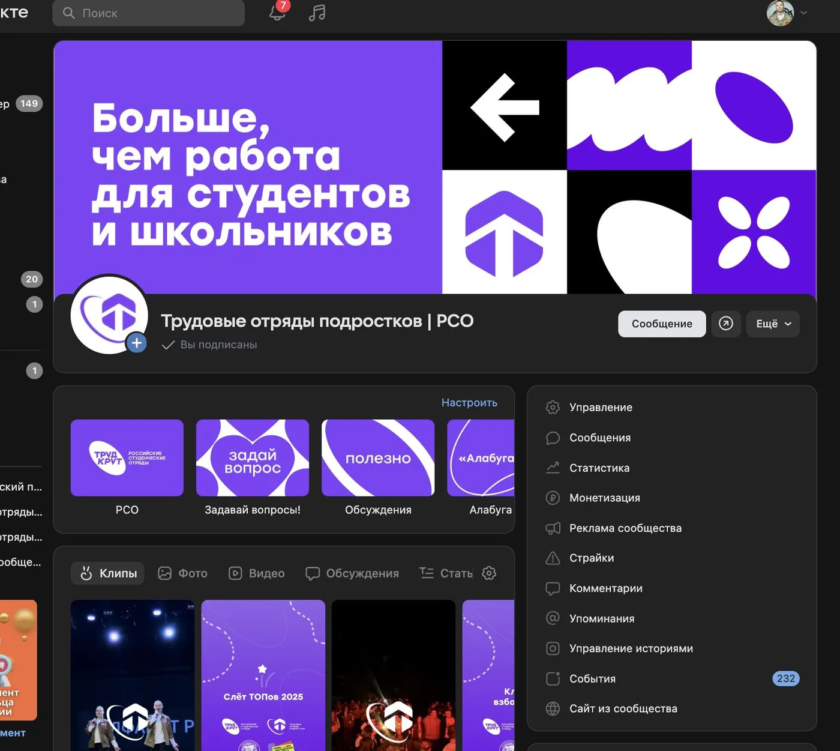Click the plus badge on community avatar
Viewport: 840px width, 751px height.
click(137, 343)
